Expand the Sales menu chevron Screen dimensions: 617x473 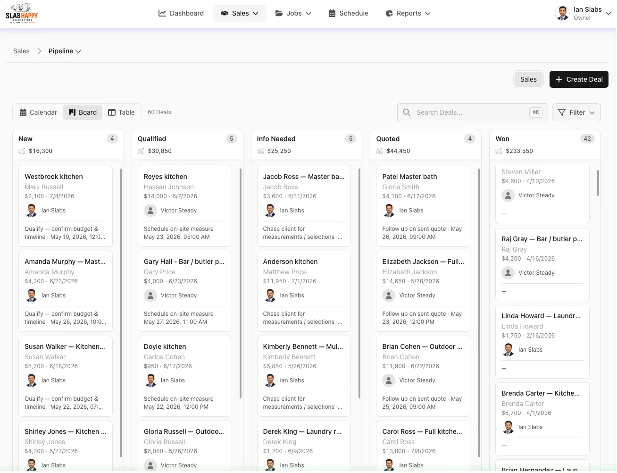pyautogui.click(x=256, y=14)
